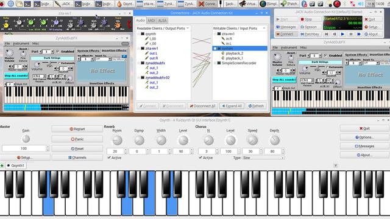Screen dimensions: 390x219
Task: Open About in the JACK control window
Action: click(x=372, y=34)
